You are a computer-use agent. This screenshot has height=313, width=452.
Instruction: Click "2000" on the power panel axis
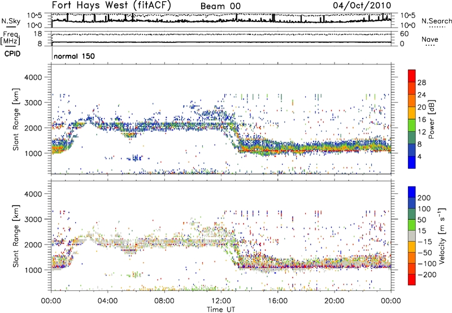33,128
